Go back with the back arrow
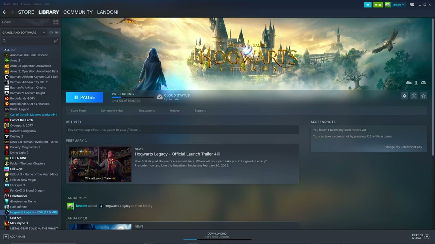Screen dimensions: 435x244 pos(4,12)
